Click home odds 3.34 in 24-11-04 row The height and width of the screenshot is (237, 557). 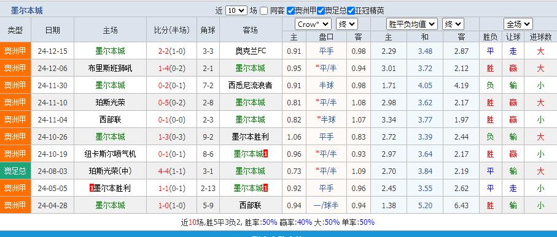click(389, 120)
